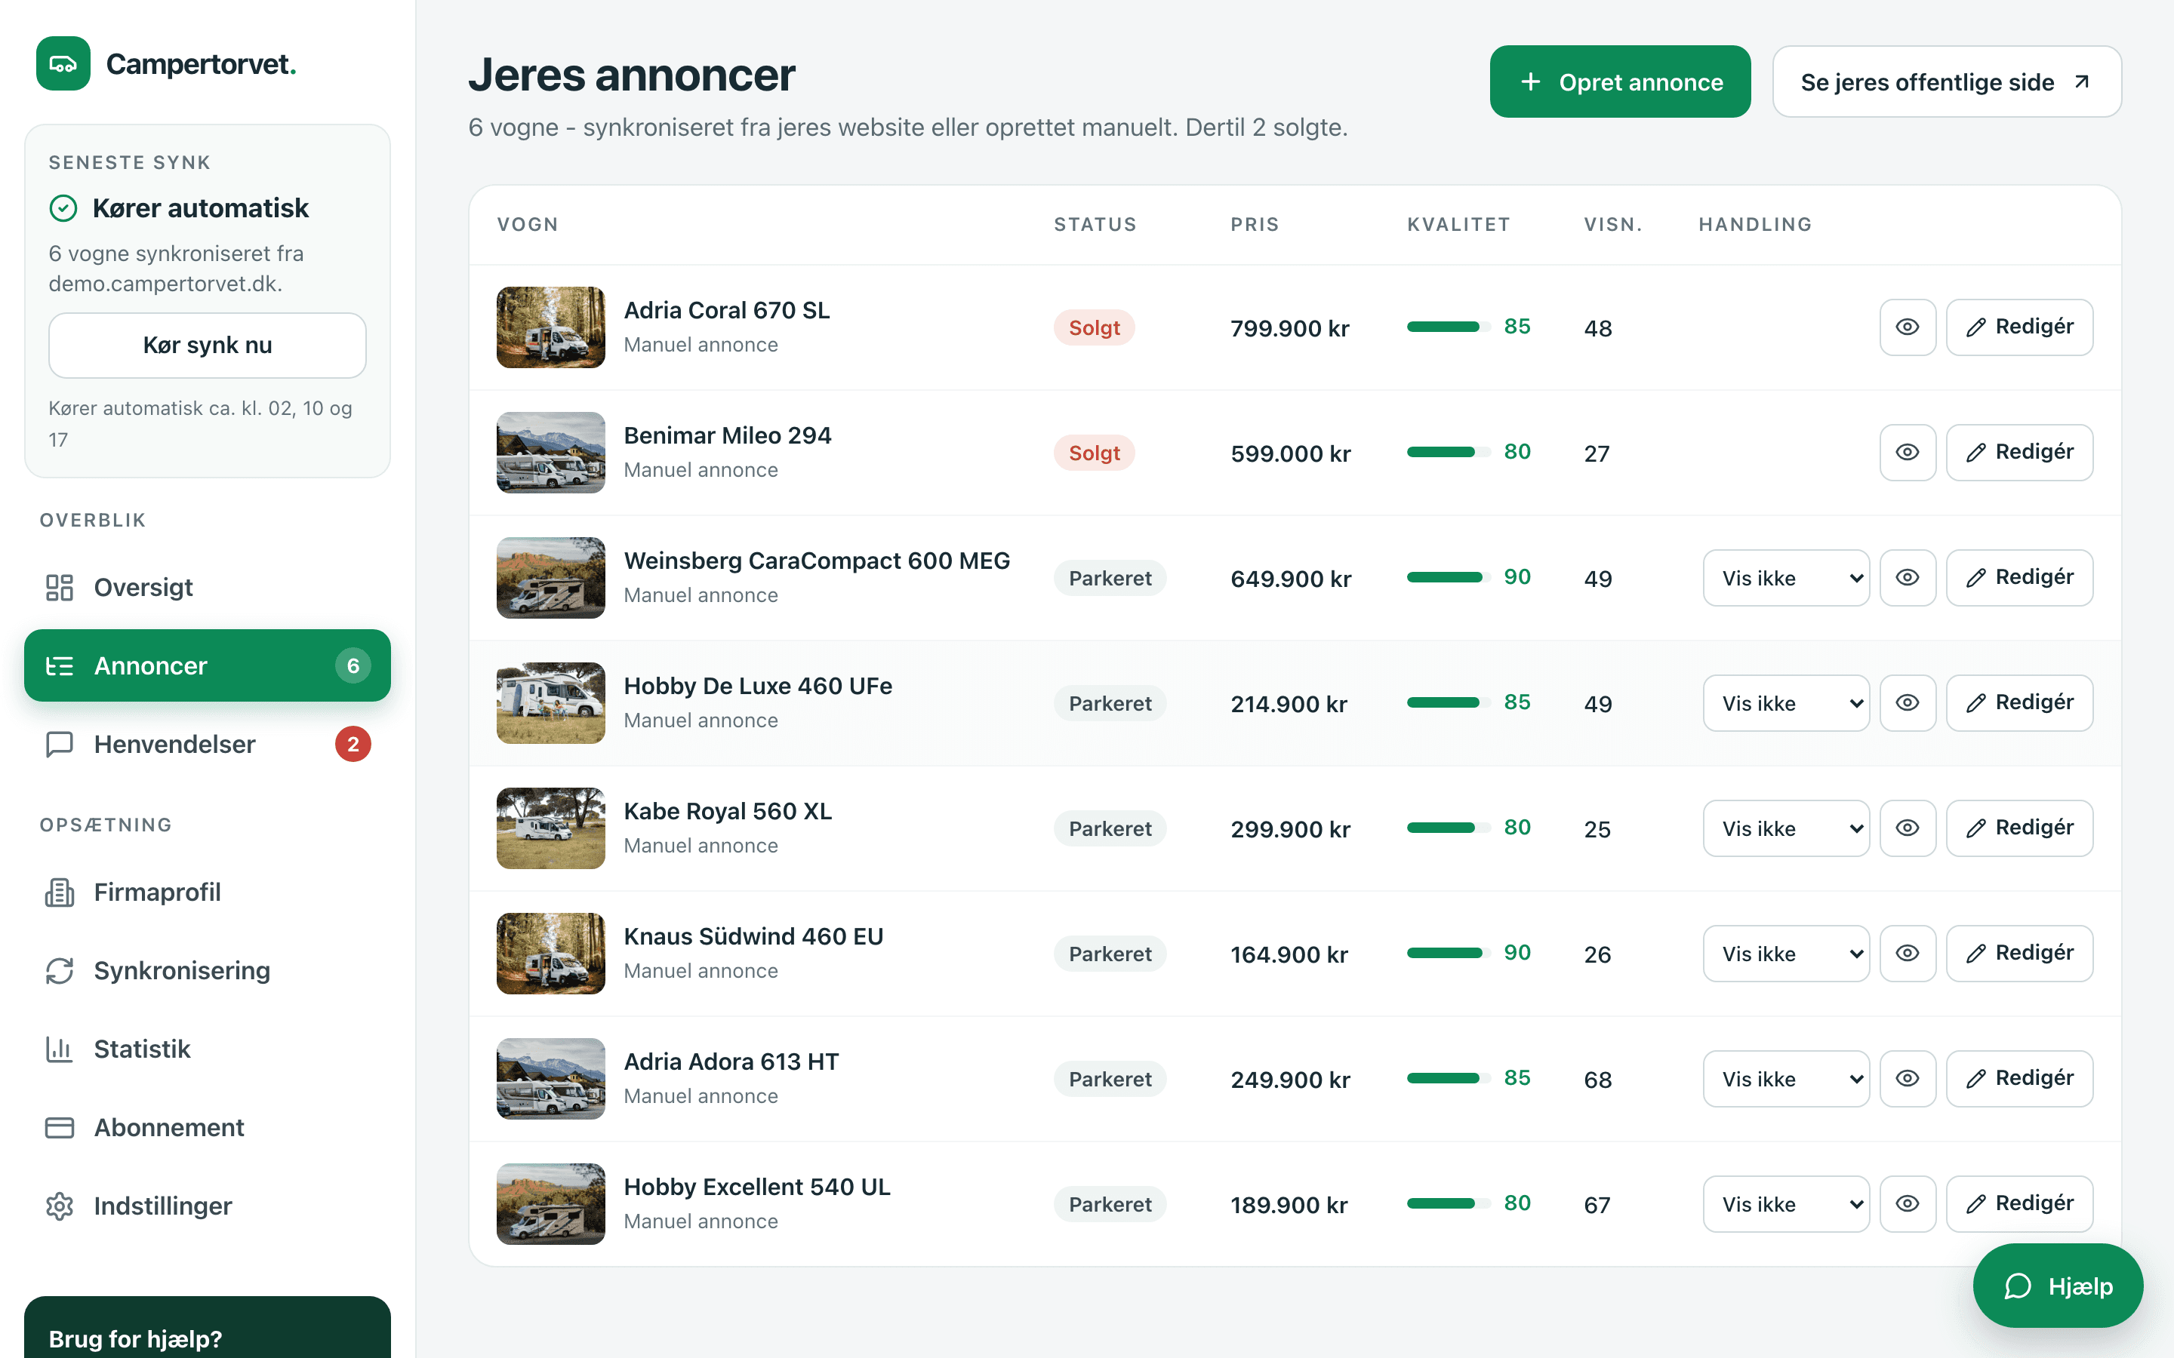2174x1358 pixels.
Task: Click the Hobby Excellent 540 UL thumbnail
Action: click(x=551, y=1204)
